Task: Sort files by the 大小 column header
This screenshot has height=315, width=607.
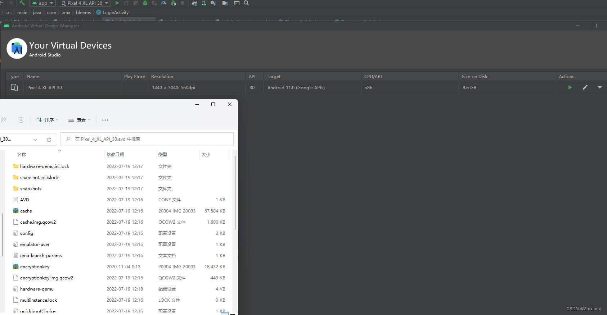Action: click(x=206, y=154)
